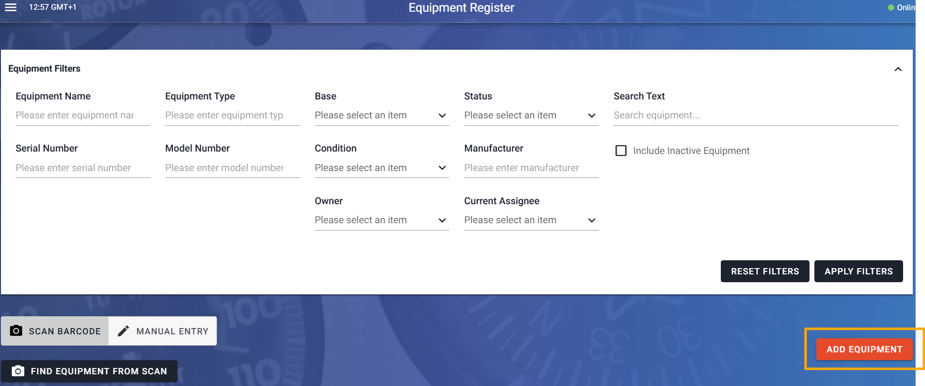Image resolution: width=925 pixels, height=386 pixels.
Task: Switch to the Scan Barcode tab
Action: pyautogui.click(x=55, y=331)
